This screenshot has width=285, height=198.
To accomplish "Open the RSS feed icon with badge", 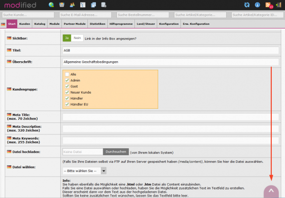I will (269, 5).
